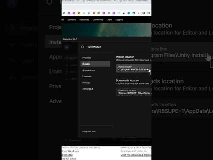
Task: Click Unity Hub 3.8.0 text in Preferences footer
Action: coord(89,131)
